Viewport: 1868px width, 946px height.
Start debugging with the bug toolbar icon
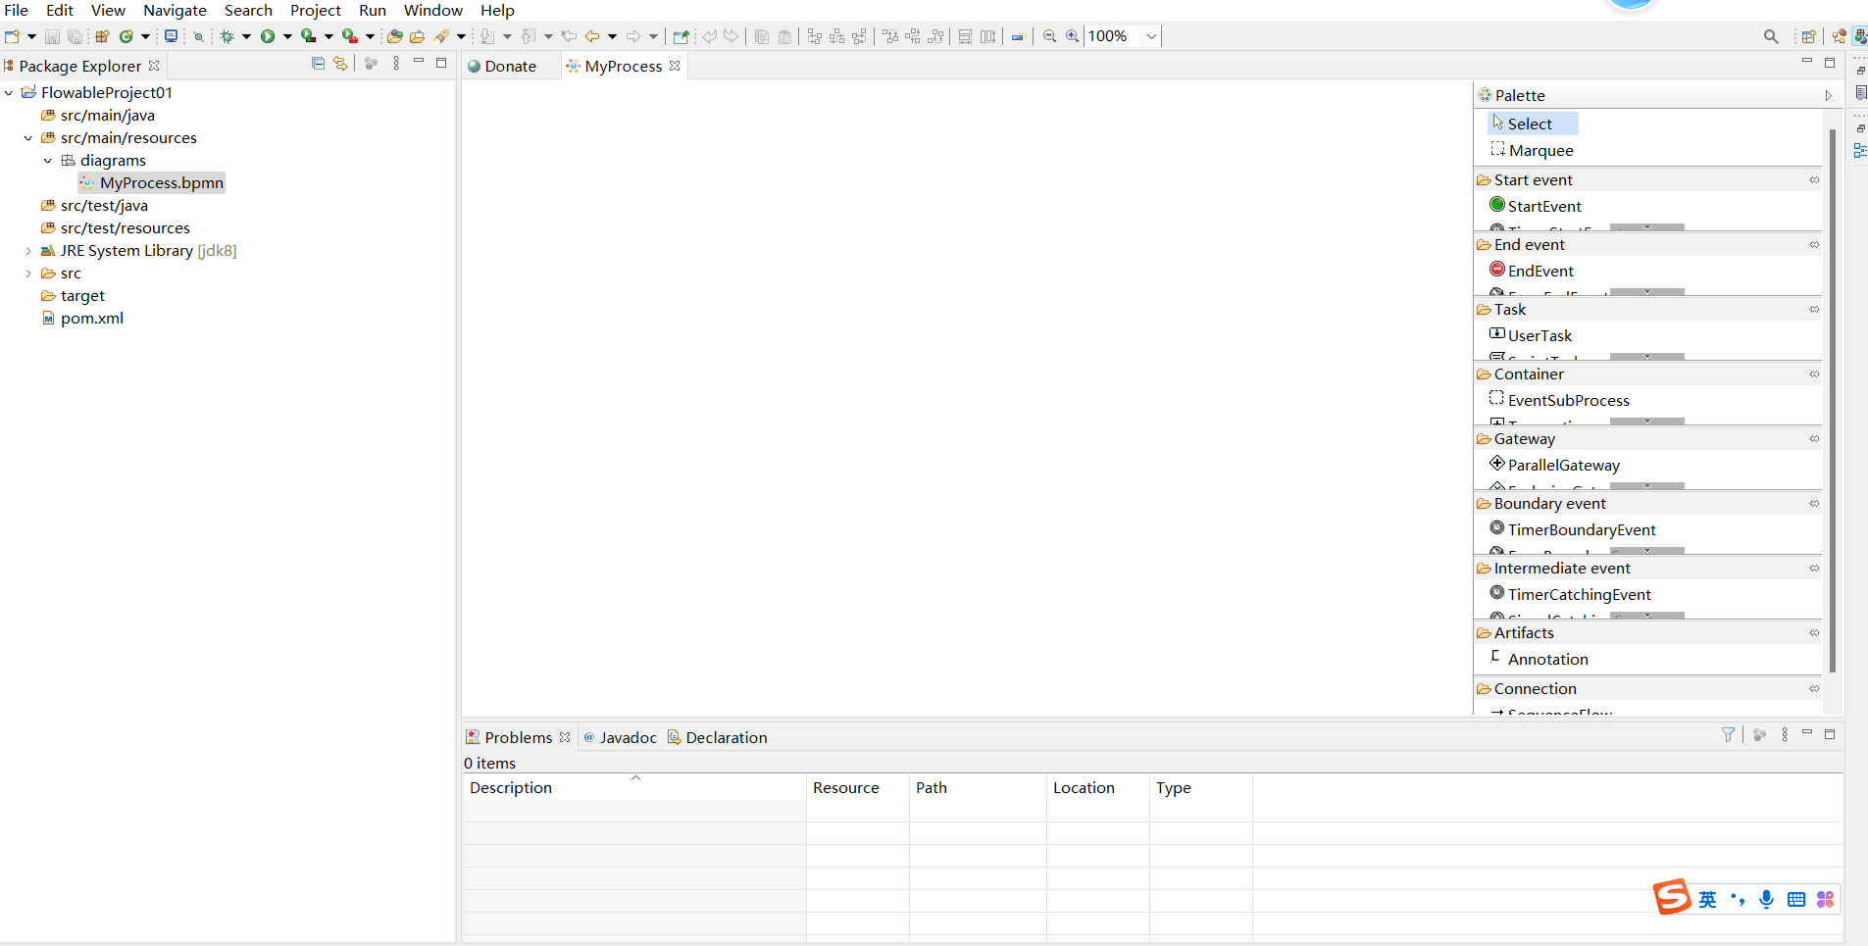(x=227, y=36)
